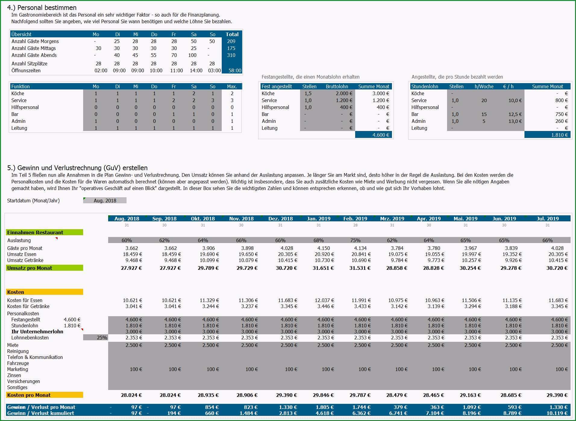576x421 pixels.
Task: Select the Service Bruttolohn cell 1.200 €
Action: (337, 100)
